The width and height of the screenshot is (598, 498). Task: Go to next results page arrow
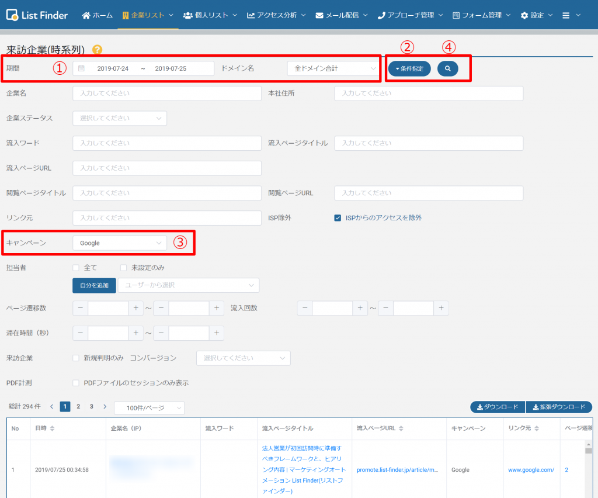point(105,406)
